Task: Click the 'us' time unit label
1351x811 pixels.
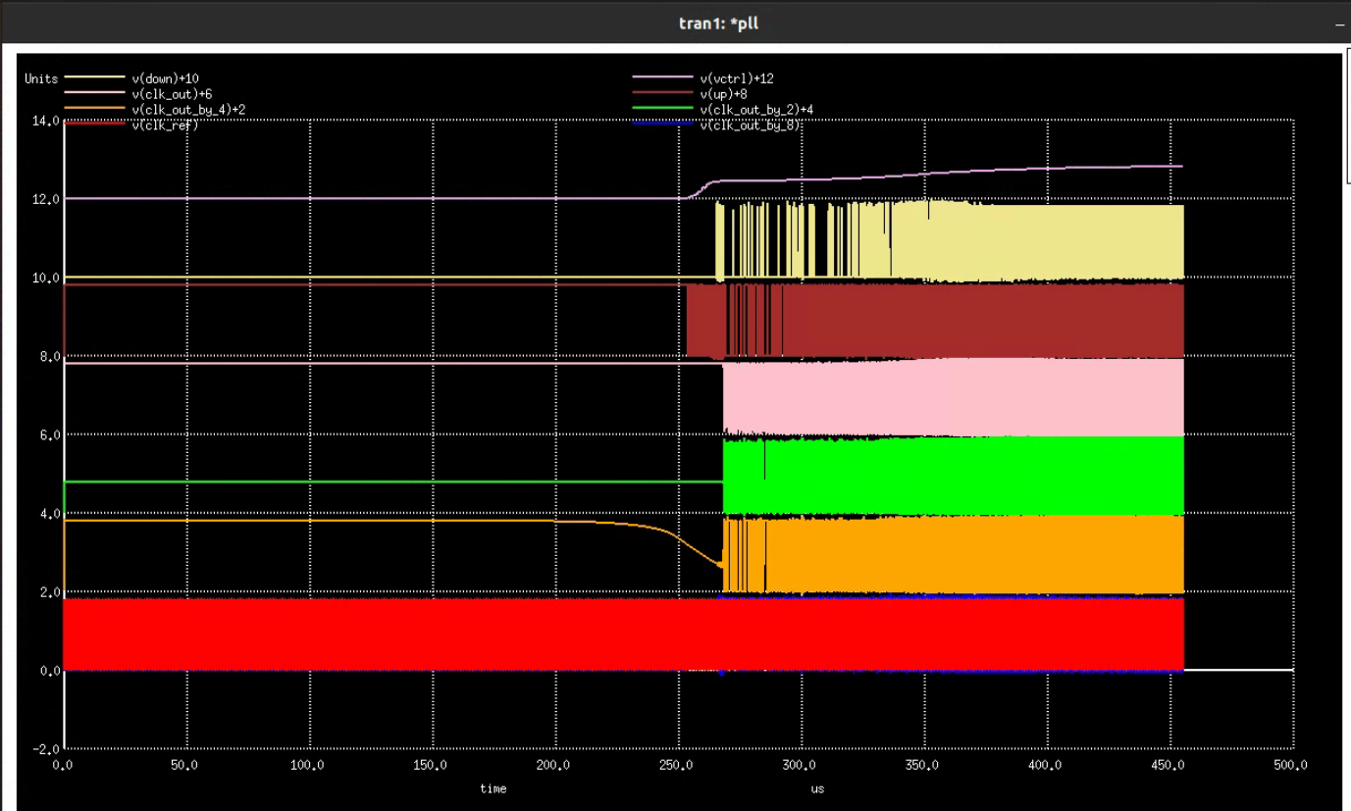Action: click(x=817, y=788)
